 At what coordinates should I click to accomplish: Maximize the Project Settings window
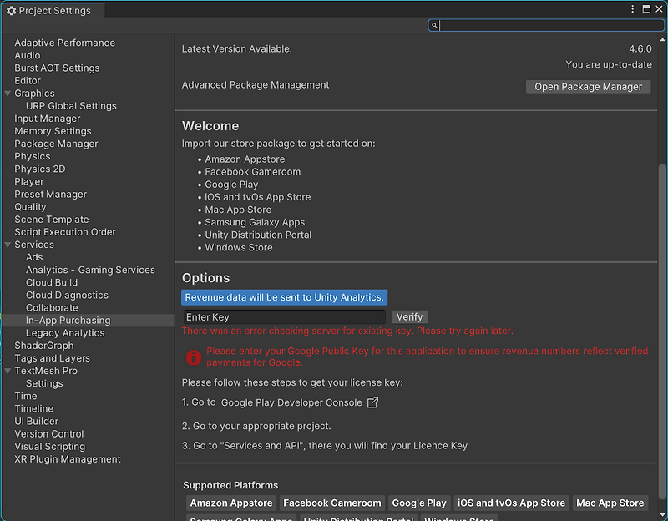[x=646, y=9]
